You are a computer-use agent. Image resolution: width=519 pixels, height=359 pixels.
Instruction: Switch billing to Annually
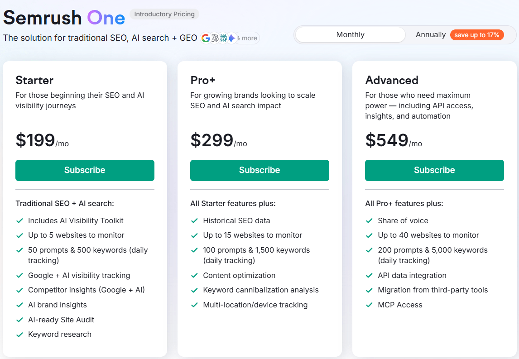(x=430, y=34)
